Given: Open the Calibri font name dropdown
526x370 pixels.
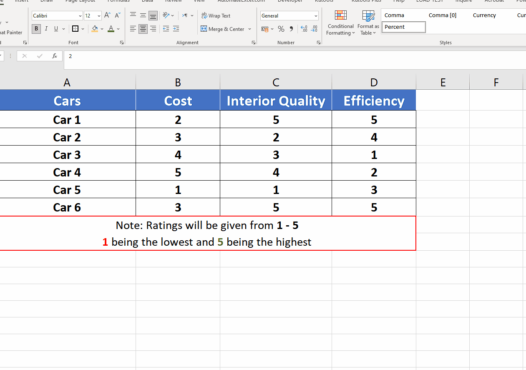Looking at the screenshot, I should point(80,16).
